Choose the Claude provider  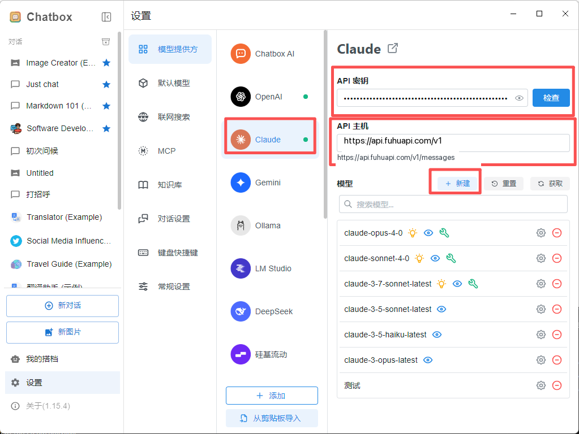[x=271, y=140]
